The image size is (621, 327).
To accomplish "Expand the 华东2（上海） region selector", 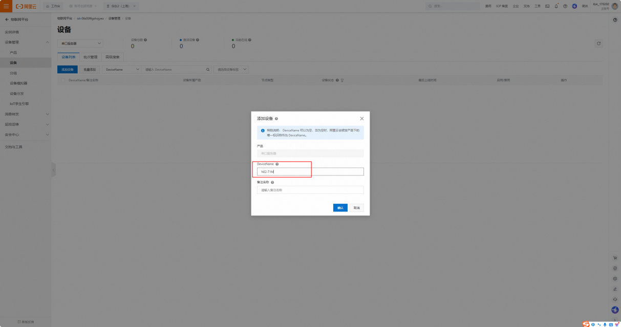I will tap(123, 6).
